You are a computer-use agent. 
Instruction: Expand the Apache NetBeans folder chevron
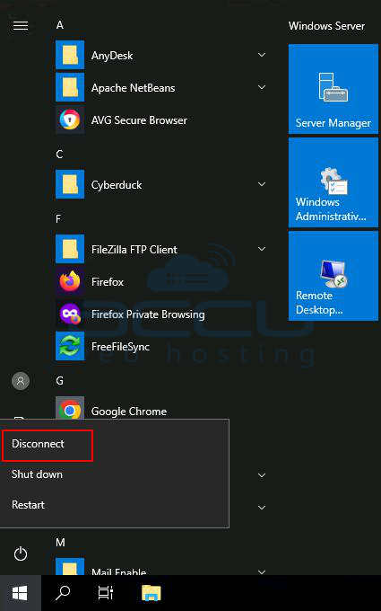pyautogui.click(x=262, y=87)
